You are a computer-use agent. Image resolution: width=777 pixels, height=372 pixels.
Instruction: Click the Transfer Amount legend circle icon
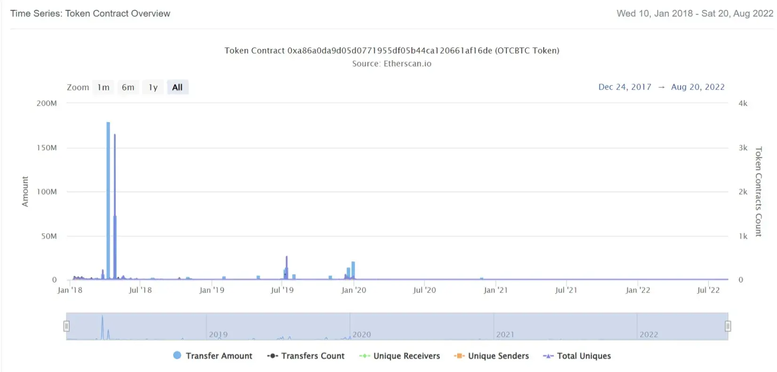177,356
